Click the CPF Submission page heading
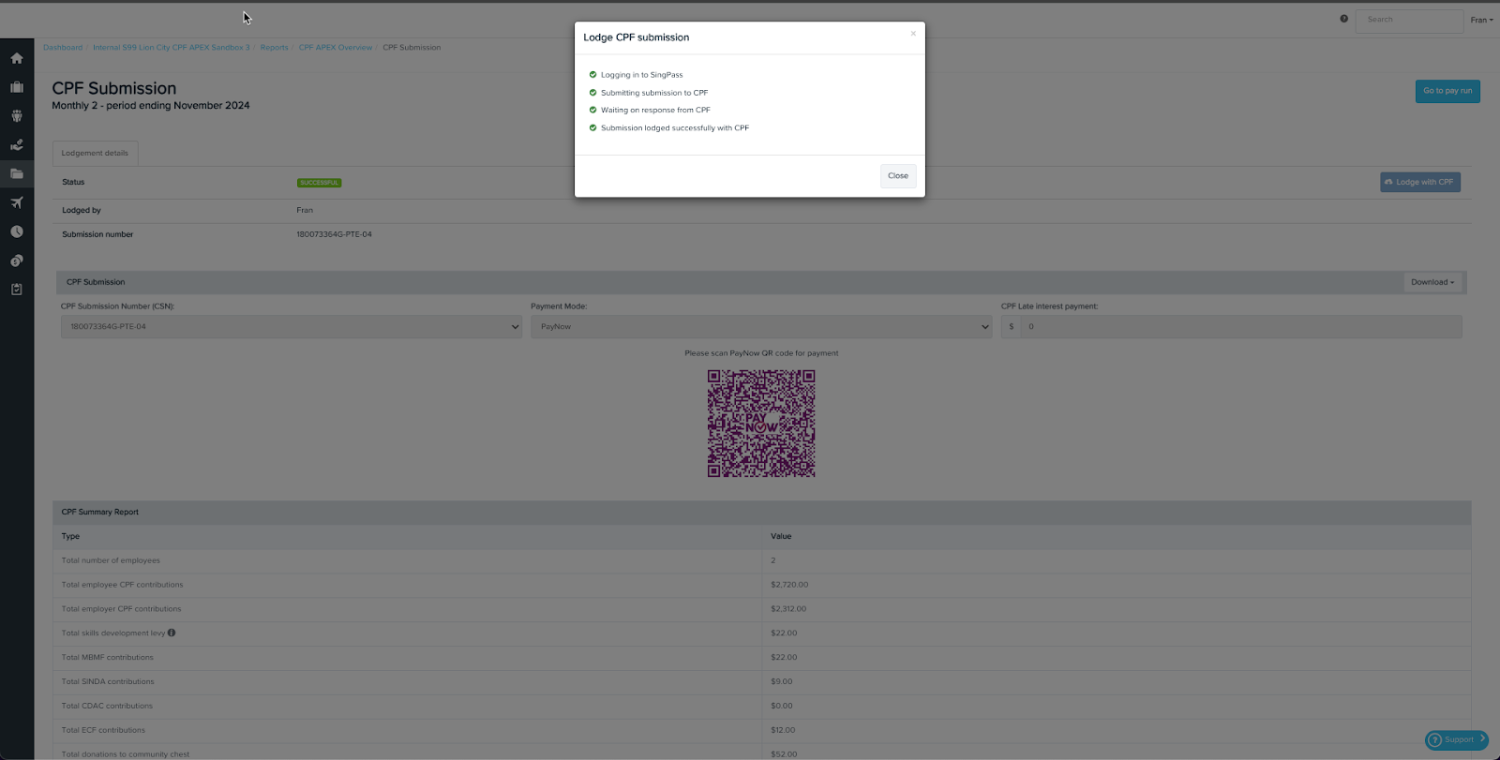Viewport: 1500px width, 760px height. pos(114,88)
